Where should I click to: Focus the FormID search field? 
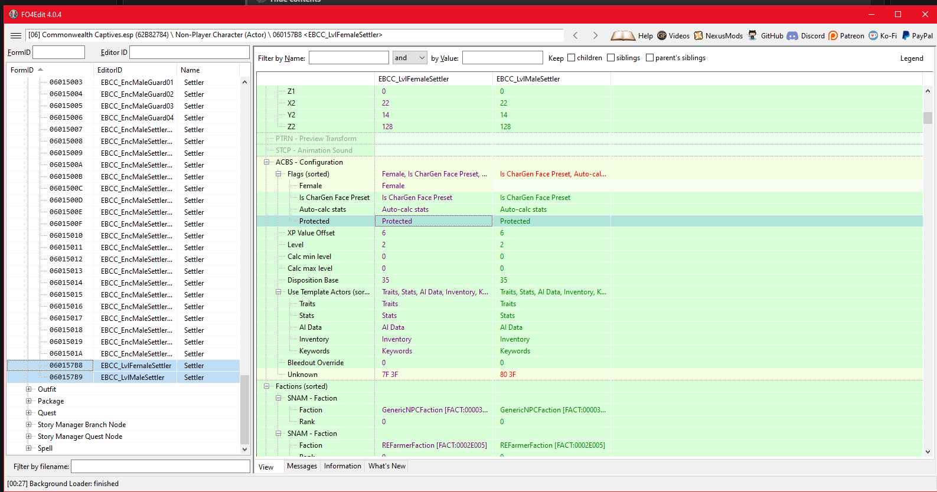(58, 53)
